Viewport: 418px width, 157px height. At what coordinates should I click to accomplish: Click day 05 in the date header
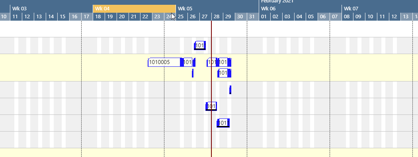click(x=312, y=17)
